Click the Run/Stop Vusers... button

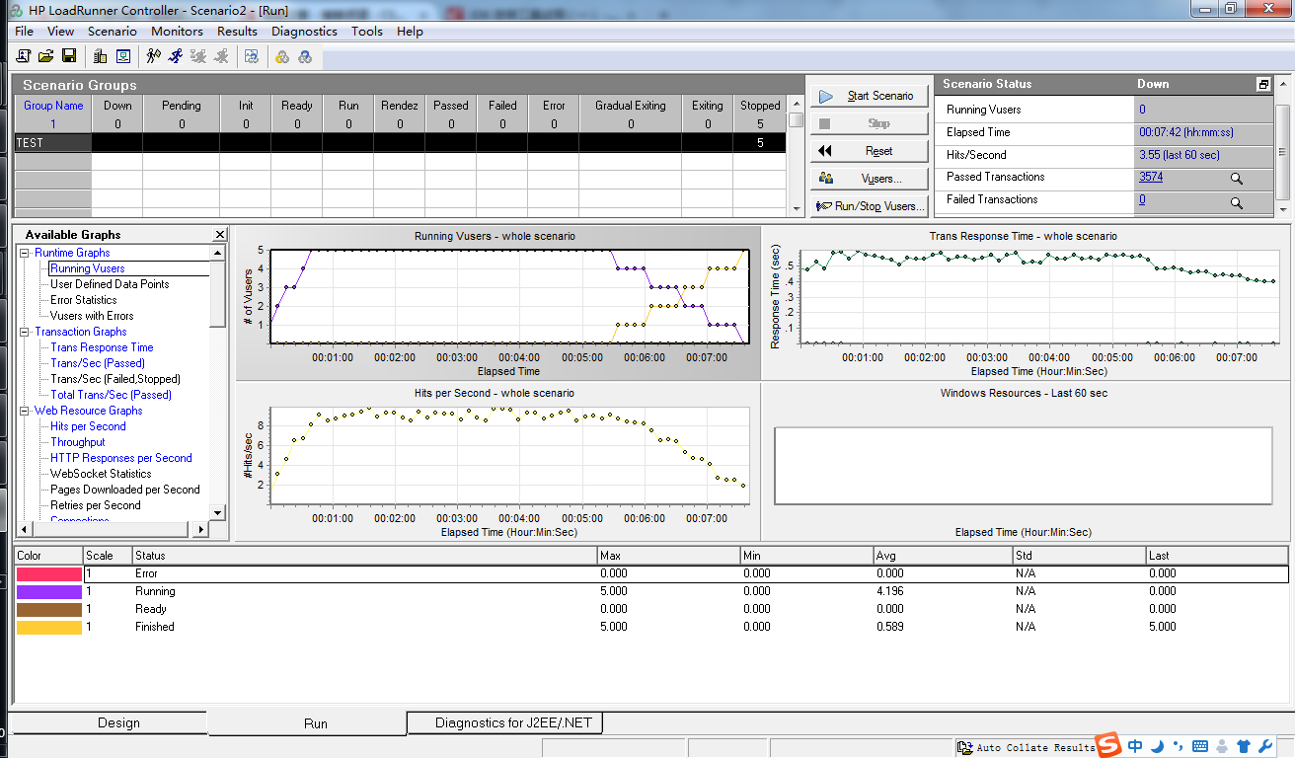click(x=870, y=206)
